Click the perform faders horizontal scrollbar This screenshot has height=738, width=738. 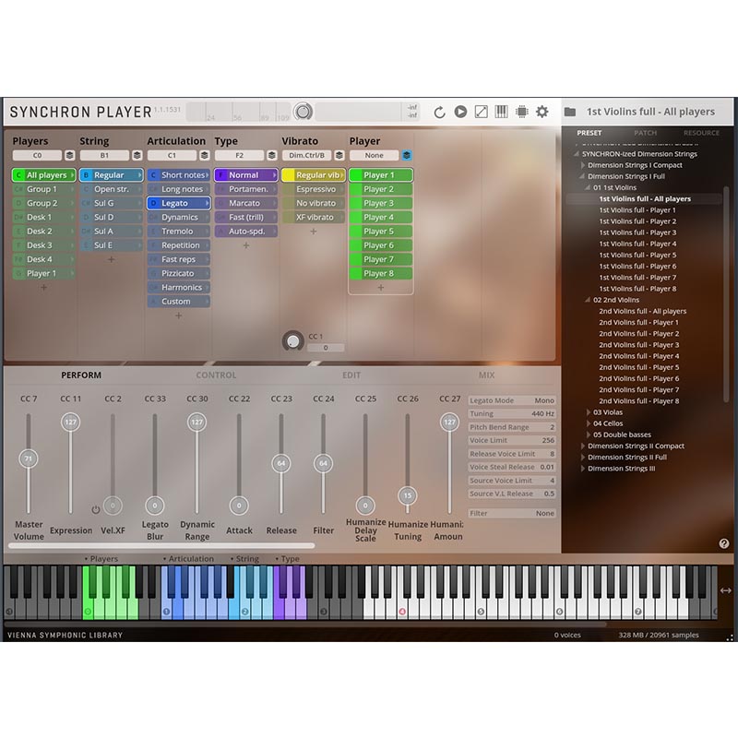pyautogui.click(x=161, y=546)
